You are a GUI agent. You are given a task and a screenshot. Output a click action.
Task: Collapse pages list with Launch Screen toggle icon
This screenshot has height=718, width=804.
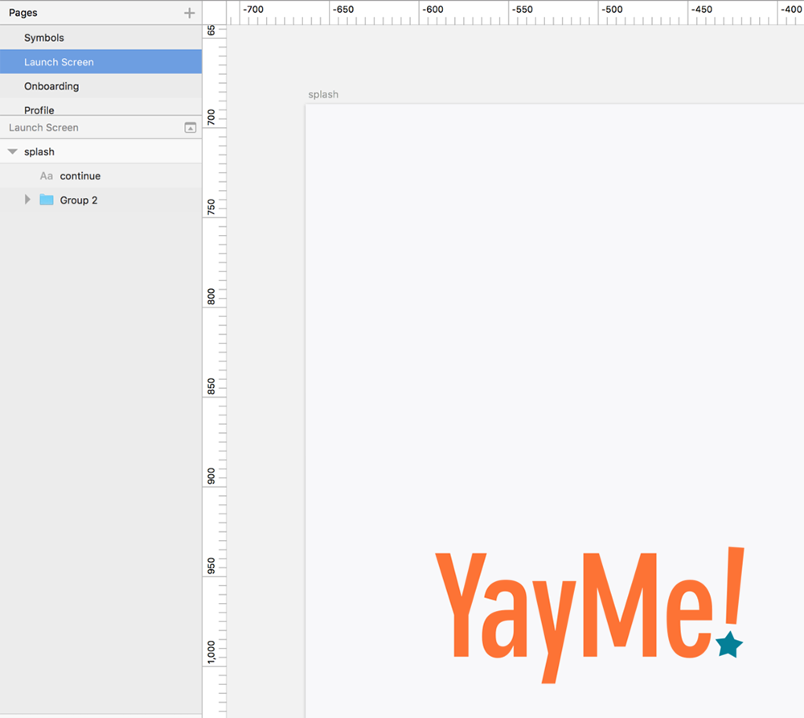click(x=191, y=127)
